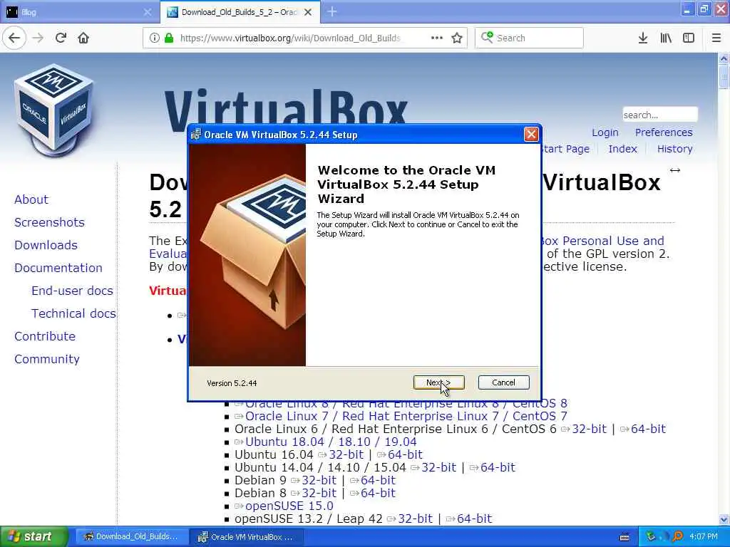Open the openSUSE 15.0 link
The width and height of the screenshot is (730, 547).
click(289, 506)
